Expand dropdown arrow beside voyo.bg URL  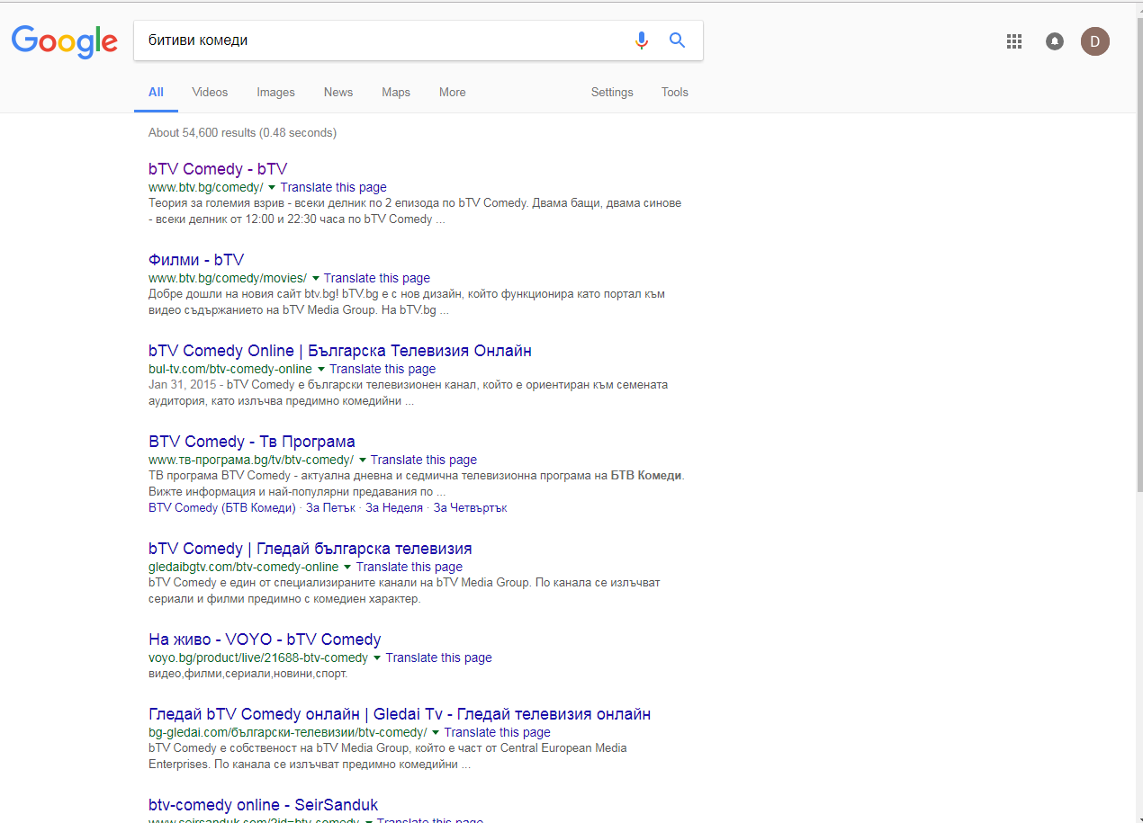[x=377, y=658]
